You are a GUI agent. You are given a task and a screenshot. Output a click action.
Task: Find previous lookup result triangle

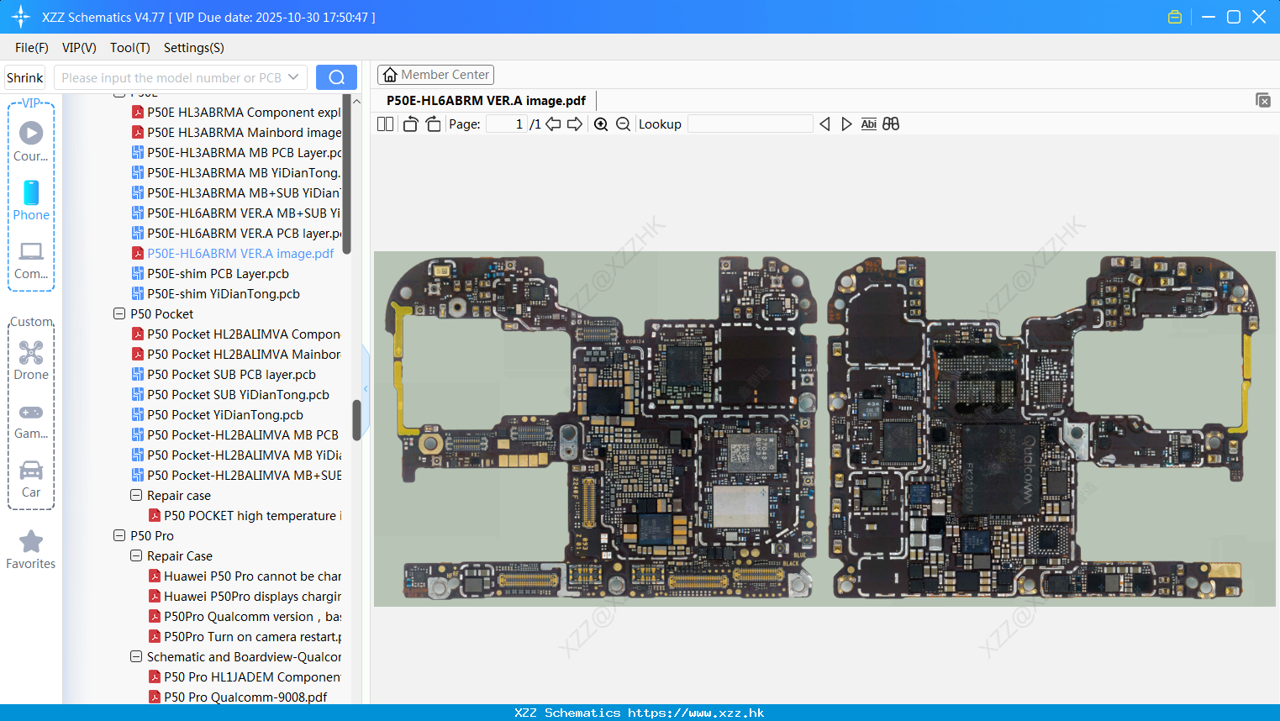click(824, 124)
